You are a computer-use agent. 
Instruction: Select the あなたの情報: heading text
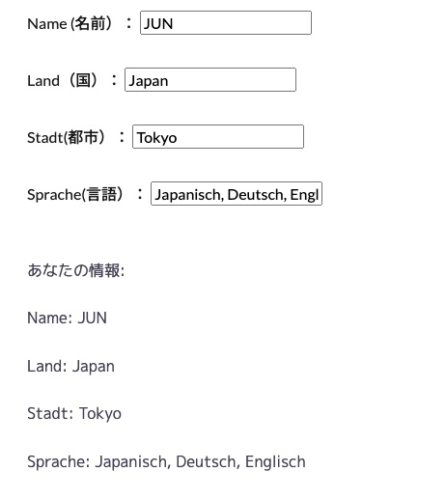click(76, 270)
